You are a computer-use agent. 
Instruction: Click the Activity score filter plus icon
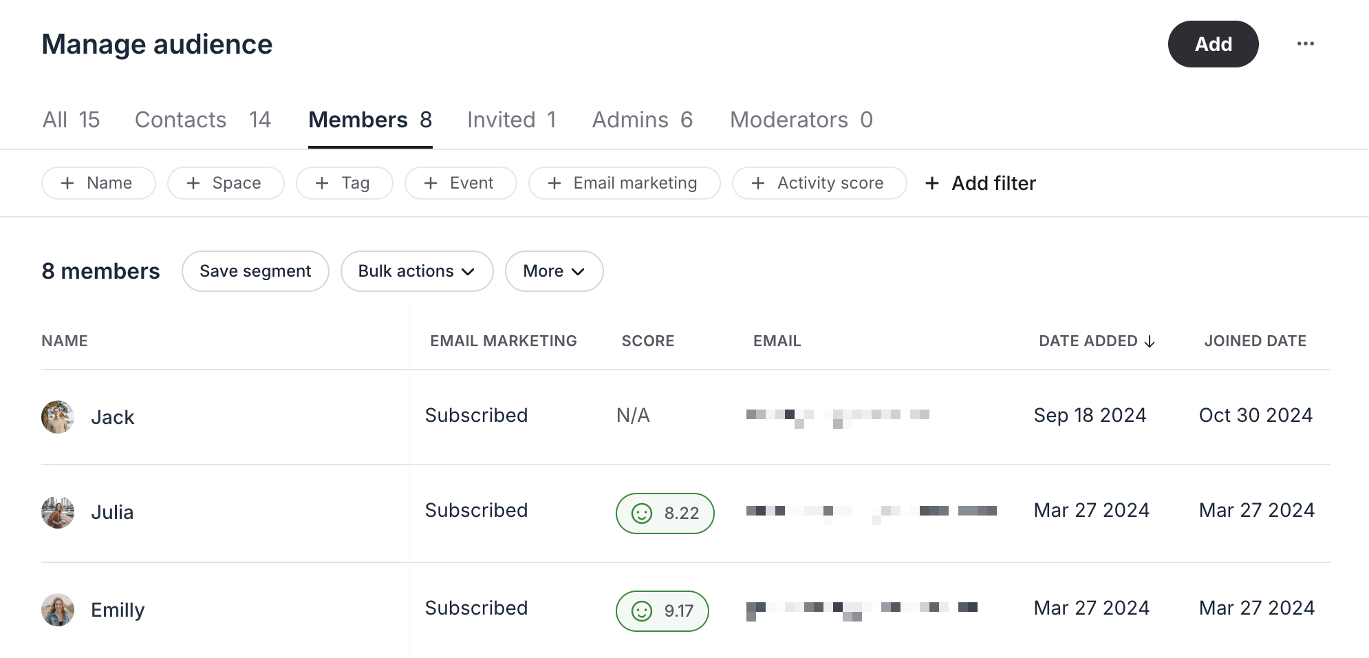tap(758, 183)
